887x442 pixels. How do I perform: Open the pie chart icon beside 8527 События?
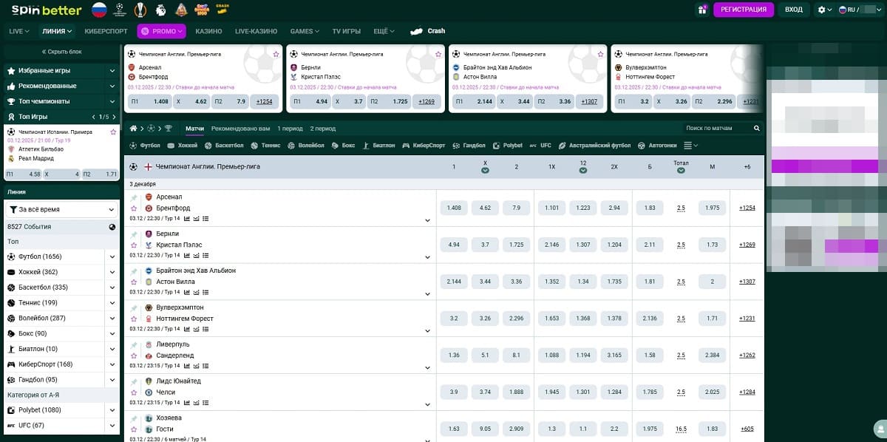point(112,227)
